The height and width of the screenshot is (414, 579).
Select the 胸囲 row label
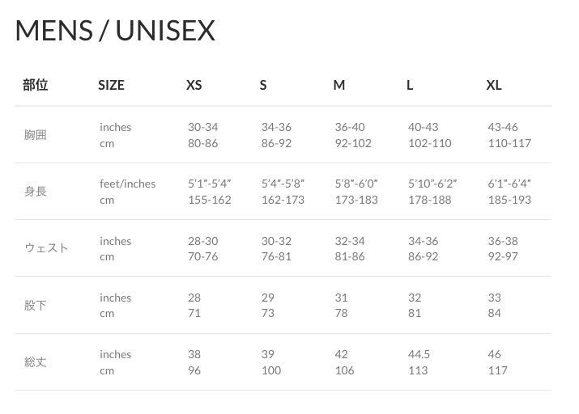click(x=36, y=135)
